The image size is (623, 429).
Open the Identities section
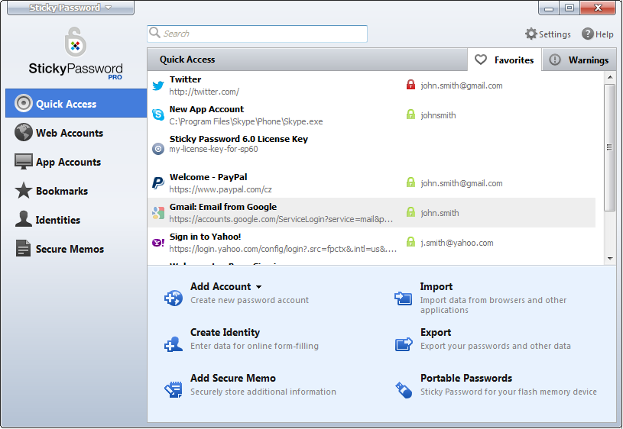point(76,219)
